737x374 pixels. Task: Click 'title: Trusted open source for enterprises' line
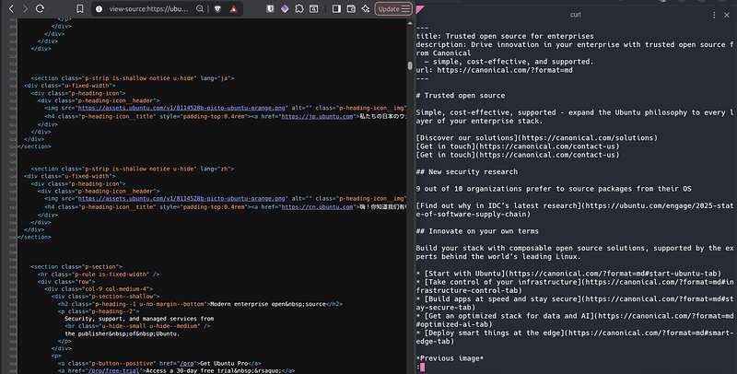click(x=505, y=36)
